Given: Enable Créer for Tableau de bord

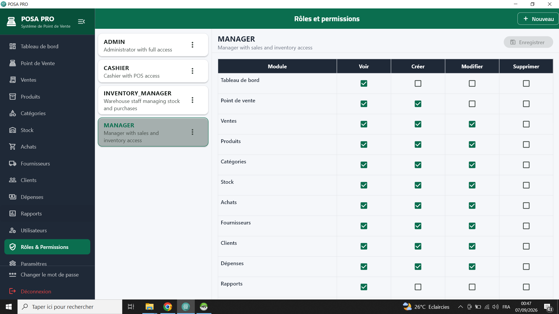Looking at the screenshot, I should tap(418, 83).
